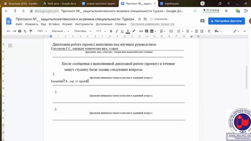Open the browser menu

[x=228, y=4]
